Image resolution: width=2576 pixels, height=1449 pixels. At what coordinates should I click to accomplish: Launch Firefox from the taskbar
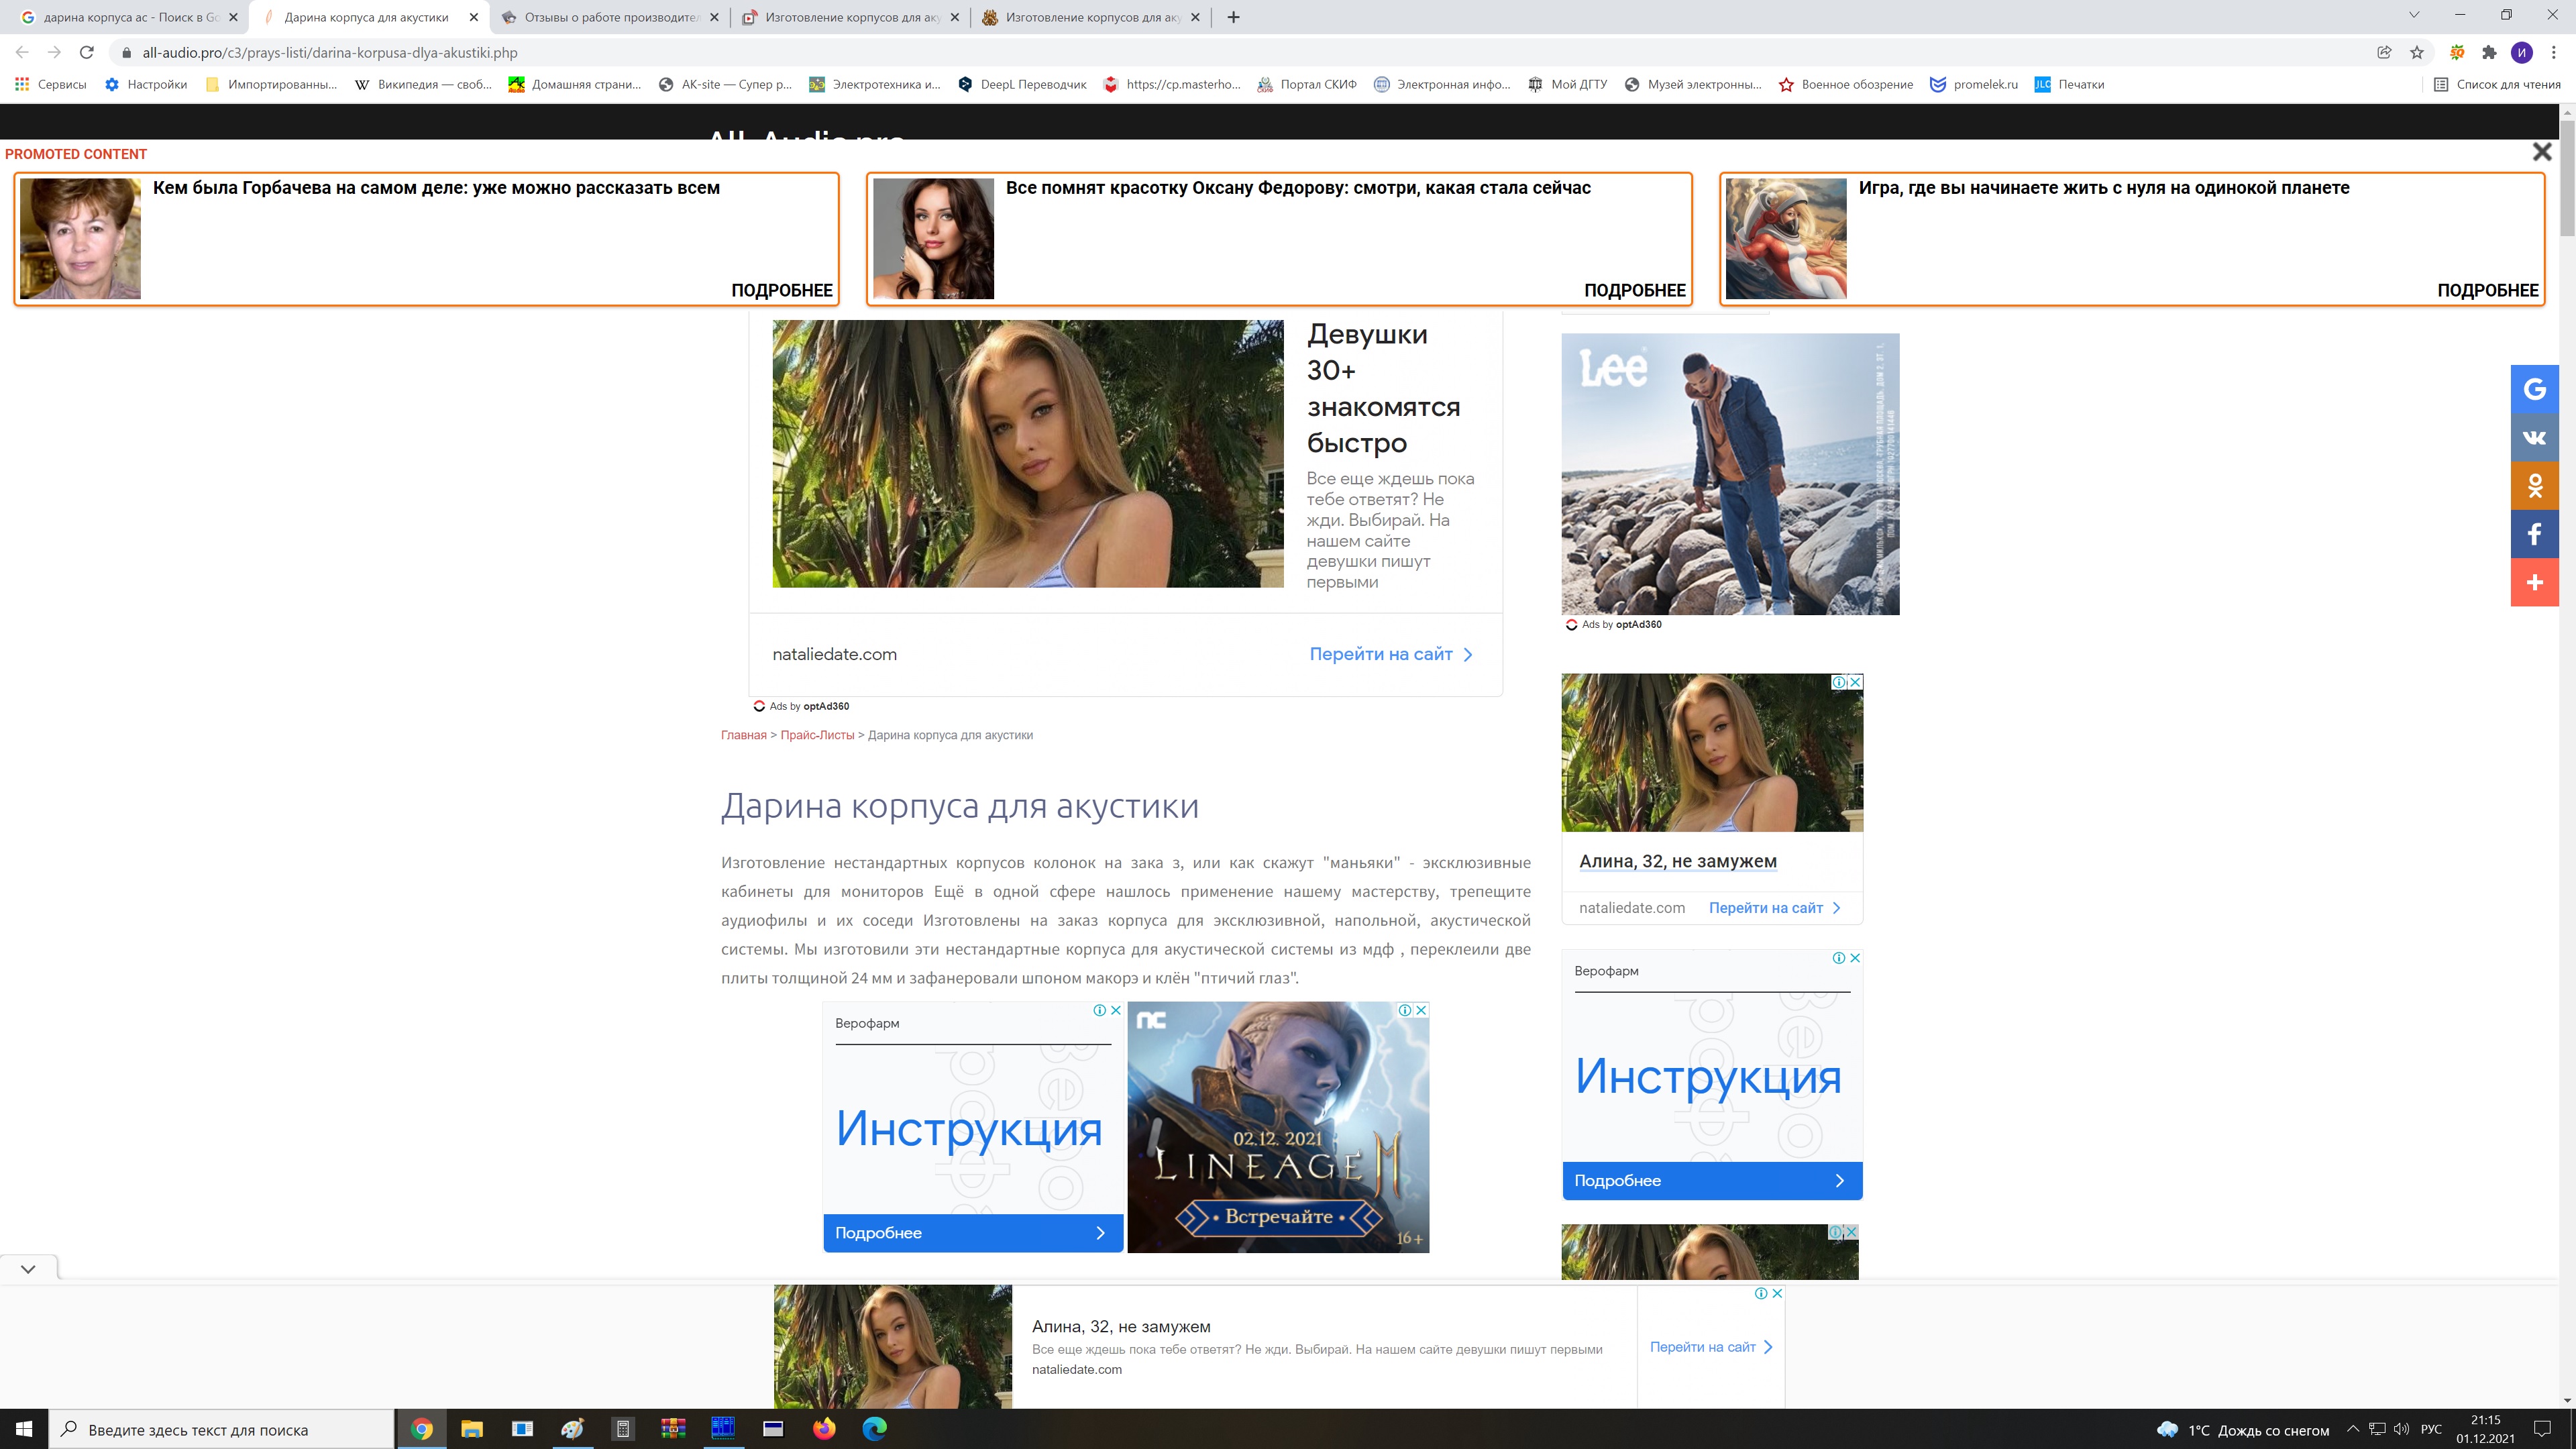point(823,1429)
